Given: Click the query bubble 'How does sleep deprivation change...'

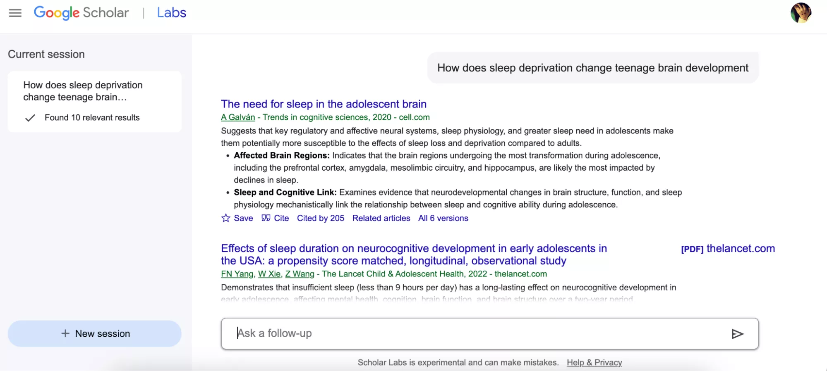Looking at the screenshot, I should coord(593,68).
